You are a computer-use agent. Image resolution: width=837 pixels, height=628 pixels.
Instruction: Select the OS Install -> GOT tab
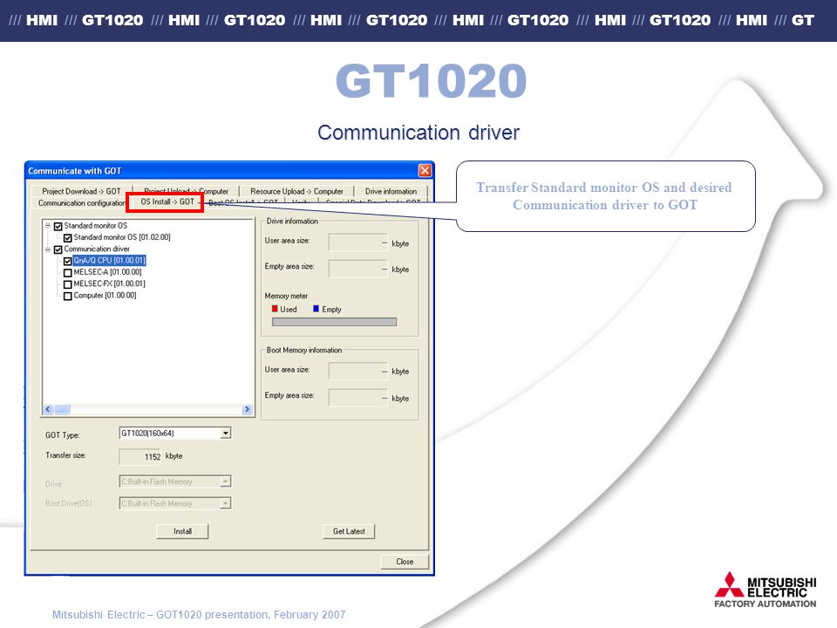(167, 201)
